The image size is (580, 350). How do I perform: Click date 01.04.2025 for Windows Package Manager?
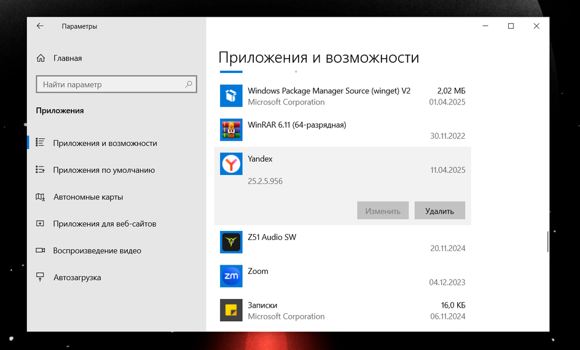tap(447, 102)
